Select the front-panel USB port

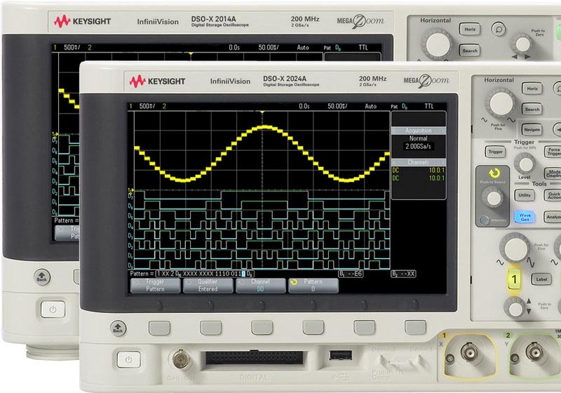point(340,354)
